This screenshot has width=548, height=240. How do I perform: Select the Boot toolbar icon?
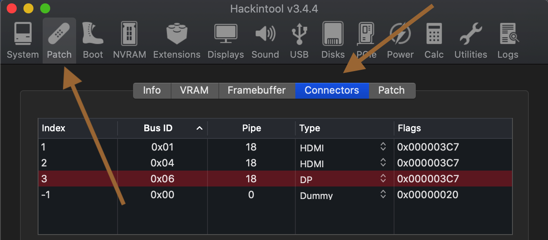[x=93, y=40]
